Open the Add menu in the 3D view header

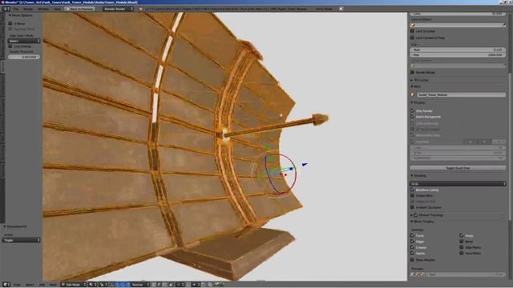tap(42, 285)
